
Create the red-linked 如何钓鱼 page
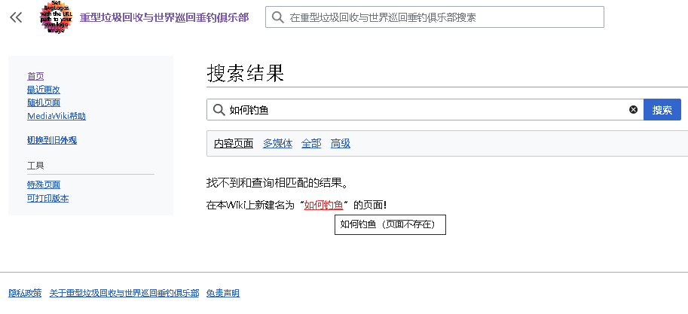[323, 205]
